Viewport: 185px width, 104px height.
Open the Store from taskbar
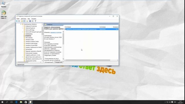pyautogui.click(x=26, y=102)
